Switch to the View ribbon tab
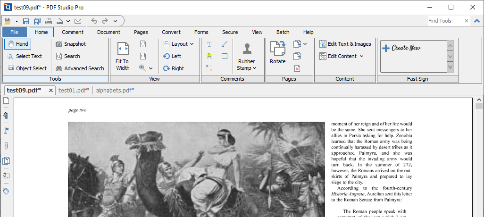The width and height of the screenshot is (484, 217). coord(257,32)
